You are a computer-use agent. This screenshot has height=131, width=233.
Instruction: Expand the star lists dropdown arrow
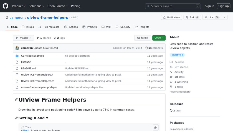(225, 17)
